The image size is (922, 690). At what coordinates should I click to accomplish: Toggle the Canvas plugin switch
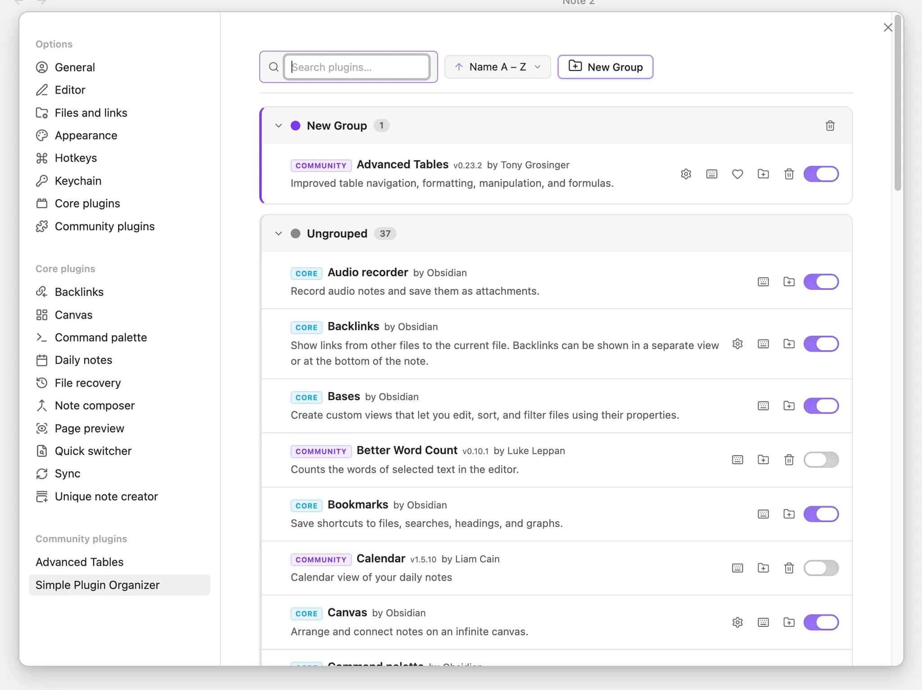coord(821,622)
